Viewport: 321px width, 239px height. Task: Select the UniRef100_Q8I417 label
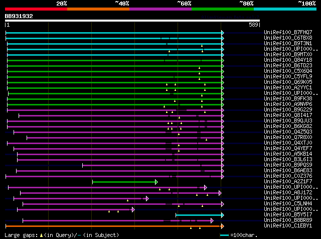pos(288,115)
